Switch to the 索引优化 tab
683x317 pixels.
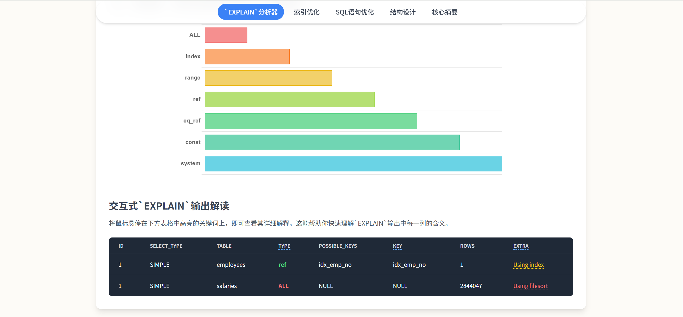[306, 12]
